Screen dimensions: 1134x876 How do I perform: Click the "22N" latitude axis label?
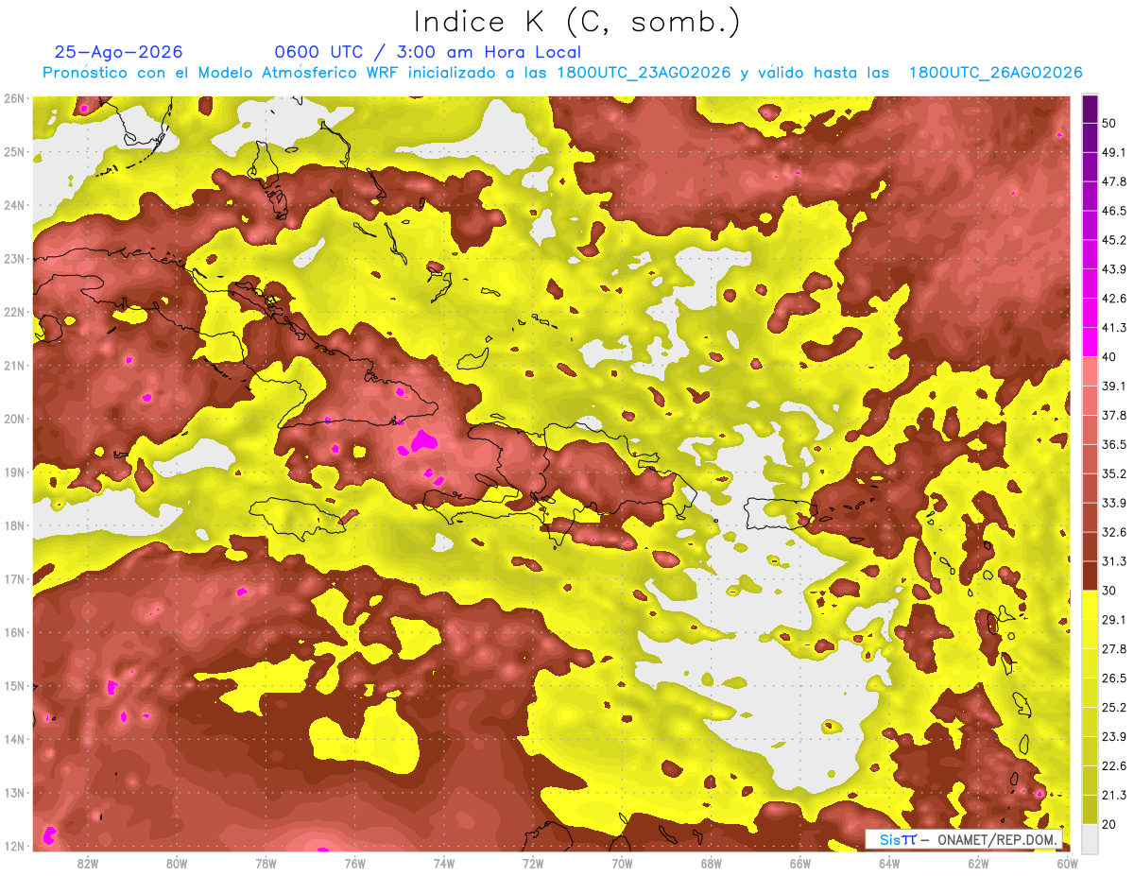[x=14, y=312]
